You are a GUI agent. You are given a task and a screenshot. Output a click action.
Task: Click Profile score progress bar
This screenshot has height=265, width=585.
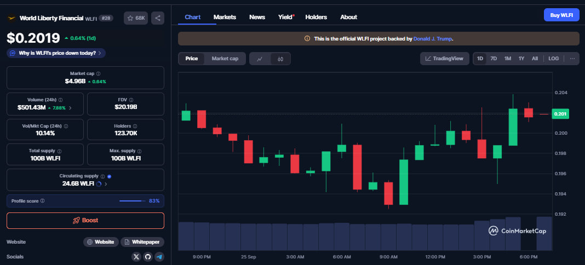[x=133, y=201]
